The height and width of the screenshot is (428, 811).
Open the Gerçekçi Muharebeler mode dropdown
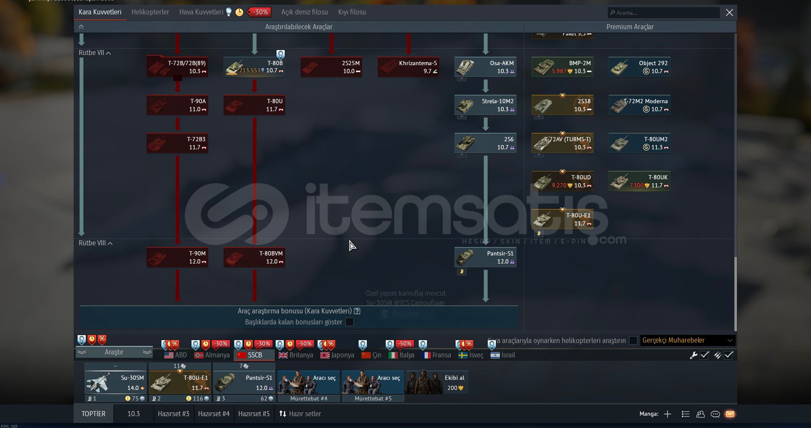(x=687, y=340)
